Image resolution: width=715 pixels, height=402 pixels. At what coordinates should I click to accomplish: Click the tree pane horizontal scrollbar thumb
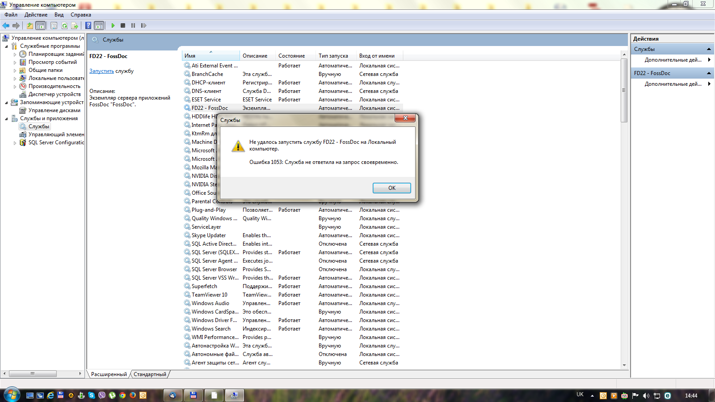[x=33, y=373]
